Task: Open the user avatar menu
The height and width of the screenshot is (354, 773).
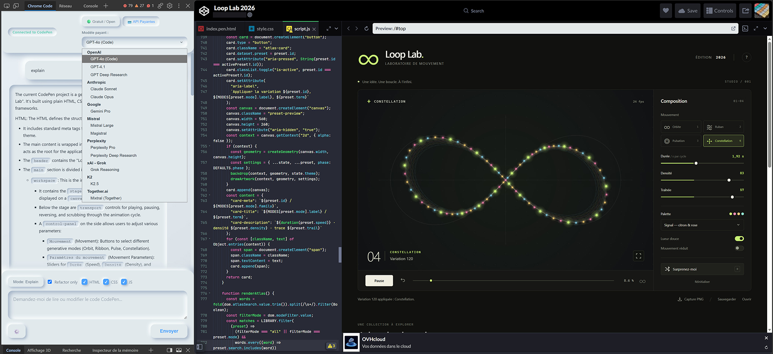Action: [762, 11]
